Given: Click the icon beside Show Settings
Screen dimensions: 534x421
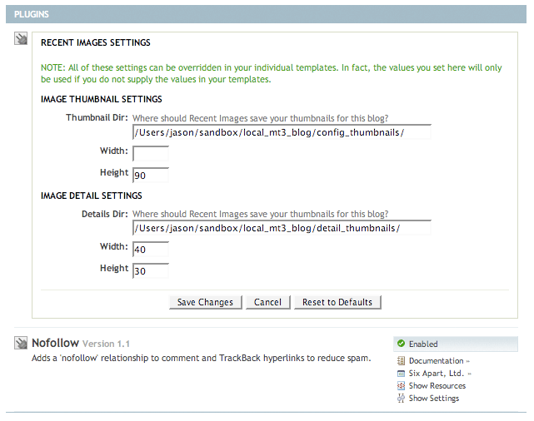Looking at the screenshot, I should [402, 399].
